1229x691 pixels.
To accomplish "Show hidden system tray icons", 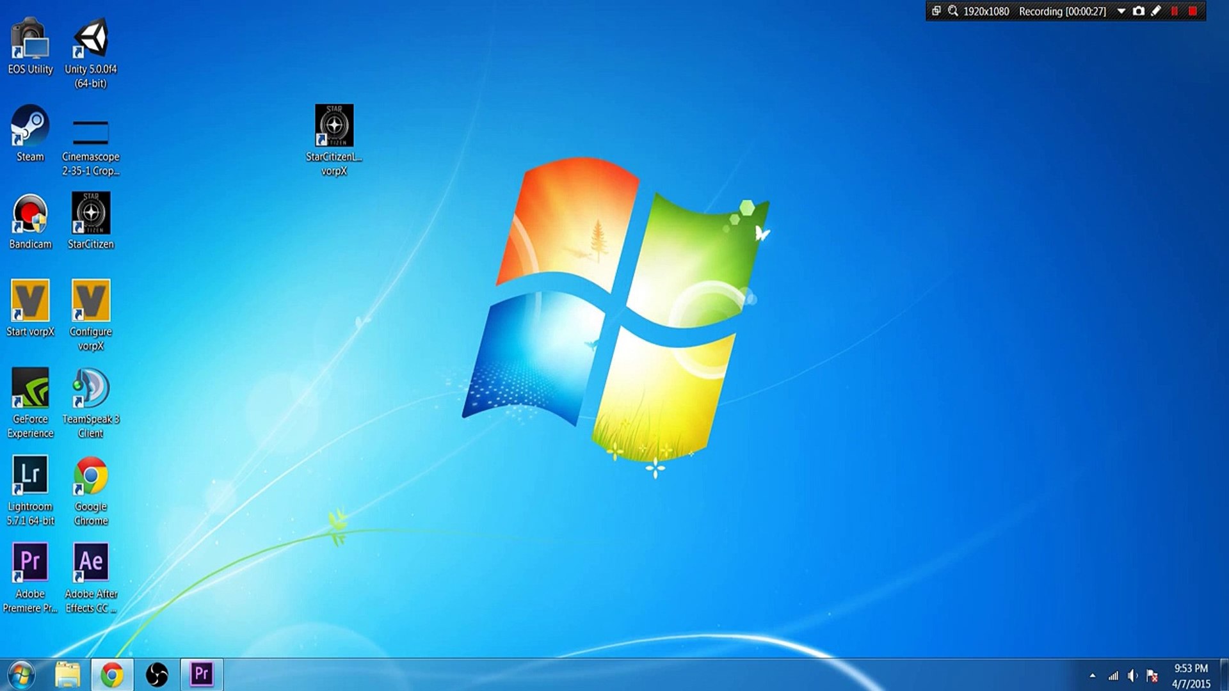I will pyautogui.click(x=1093, y=676).
